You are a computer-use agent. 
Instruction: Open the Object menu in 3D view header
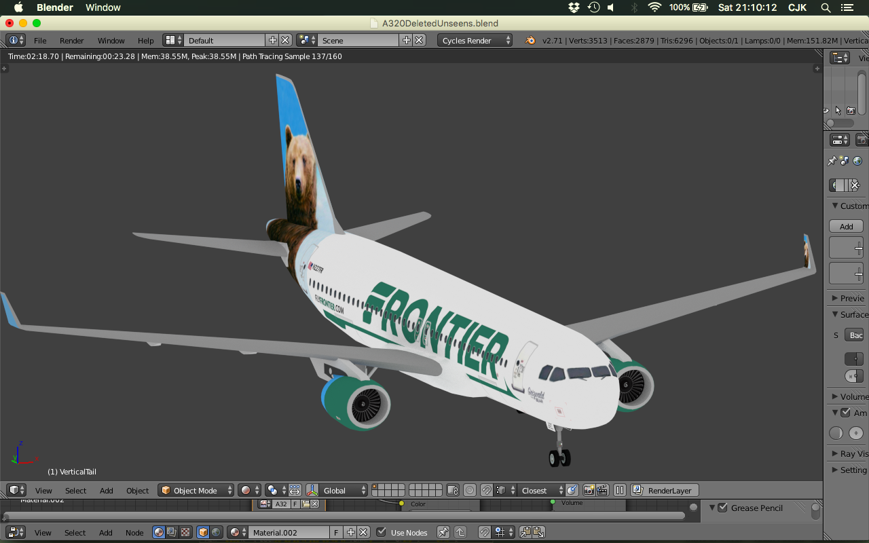(137, 490)
